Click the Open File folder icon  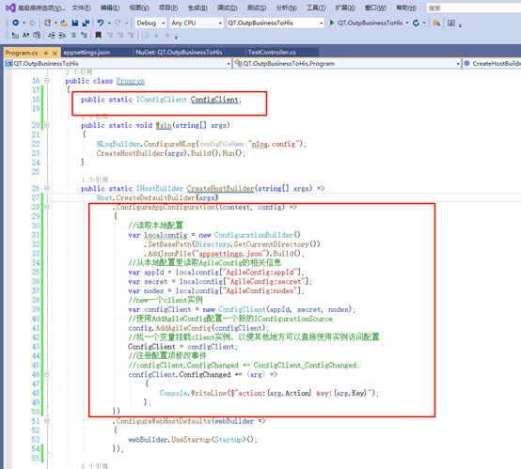click(64, 23)
